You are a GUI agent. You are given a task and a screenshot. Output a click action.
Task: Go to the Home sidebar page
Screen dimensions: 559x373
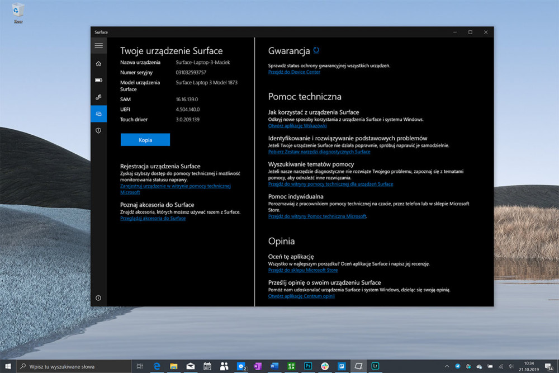pyautogui.click(x=99, y=64)
